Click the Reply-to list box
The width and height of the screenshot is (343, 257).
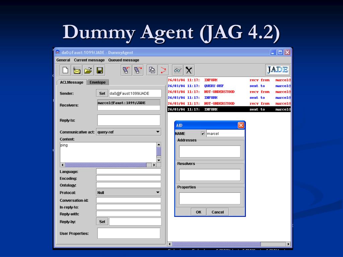pyautogui.click(x=129, y=120)
